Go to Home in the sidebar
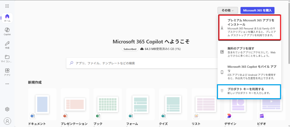The width and height of the screenshot is (290, 127). (x=7, y=18)
